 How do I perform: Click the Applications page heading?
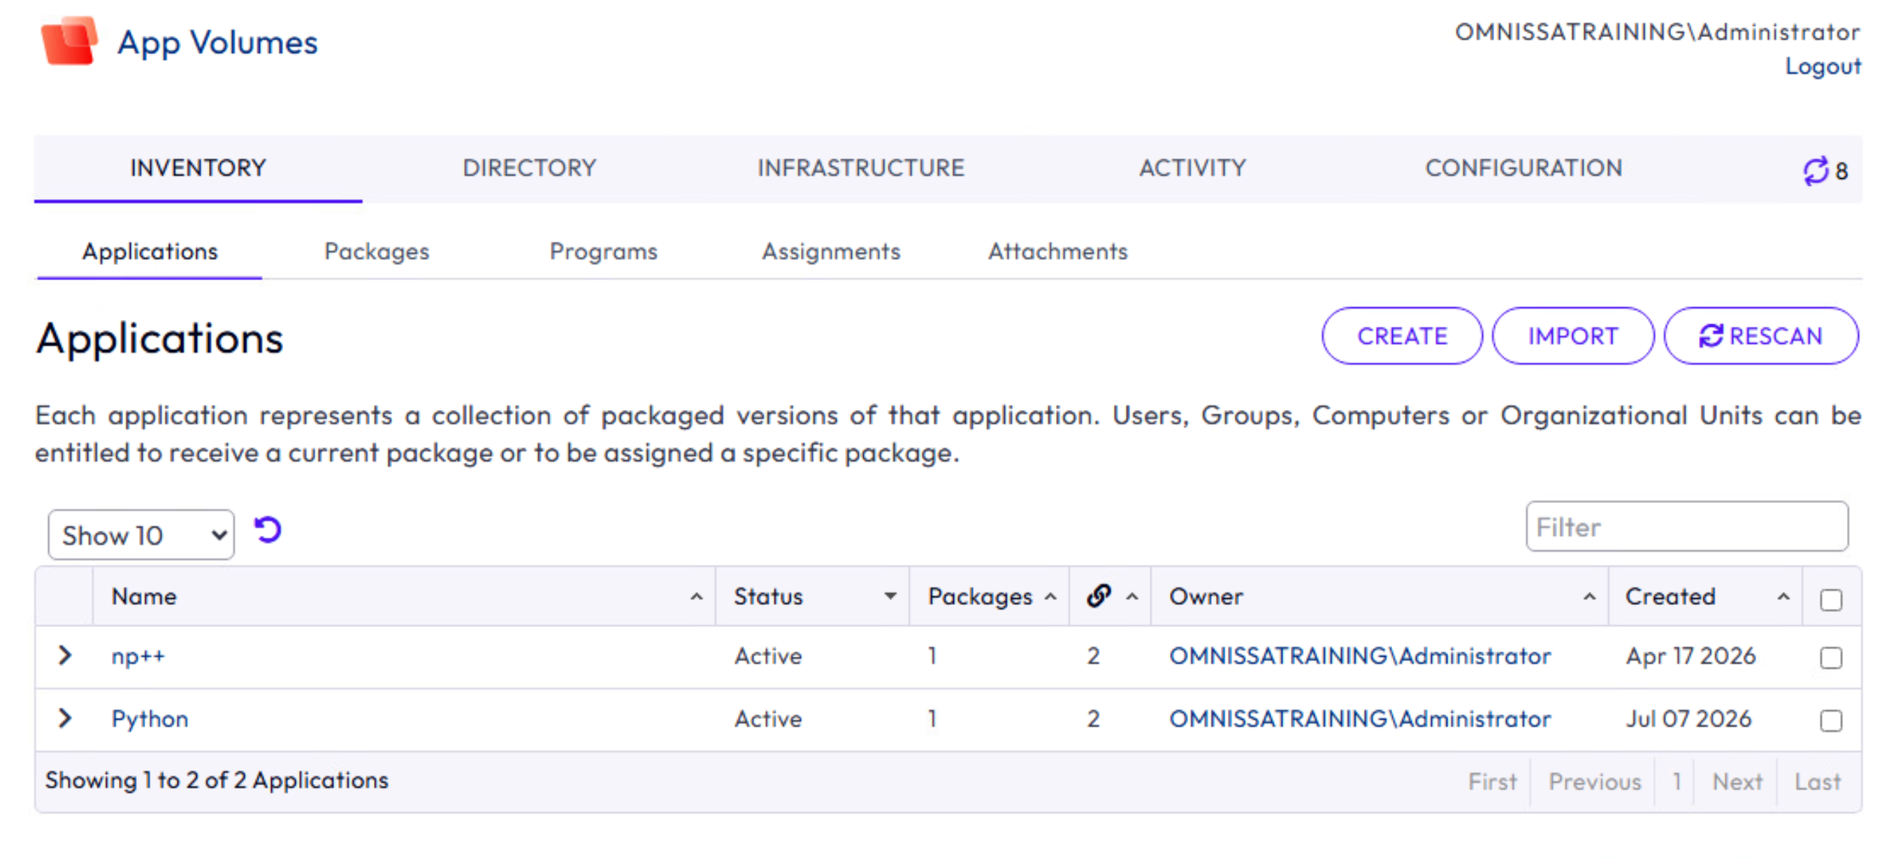[160, 338]
